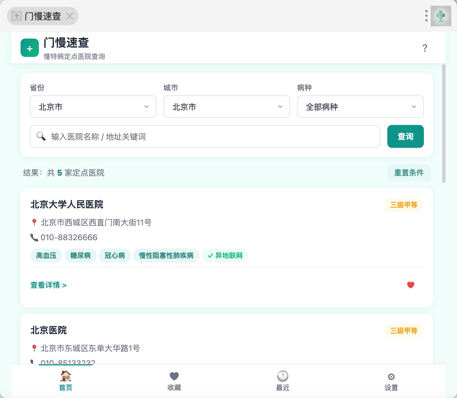This screenshot has height=398, width=457.
Task: Click address 北京市东城区东单大华路1号
Action: 90,348
